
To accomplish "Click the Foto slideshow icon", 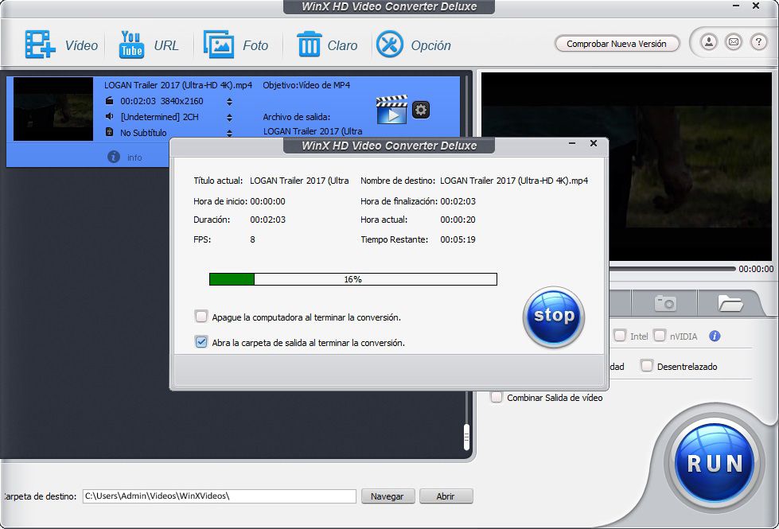I will click(x=218, y=45).
